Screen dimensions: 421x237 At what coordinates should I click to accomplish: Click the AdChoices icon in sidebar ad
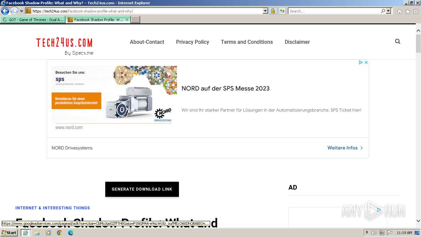379,210
